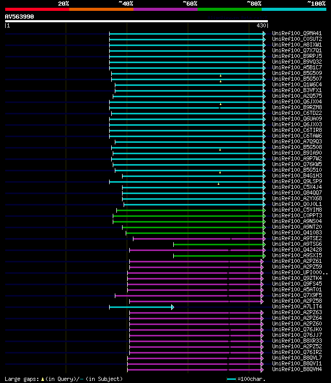Click the UniRef100_A5B1C7 label

point(297,67)
